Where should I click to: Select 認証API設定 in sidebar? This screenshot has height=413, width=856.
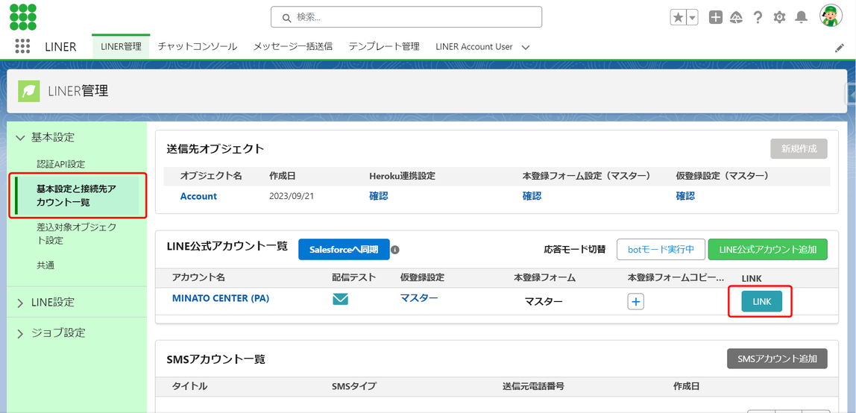tap(60, 164)
